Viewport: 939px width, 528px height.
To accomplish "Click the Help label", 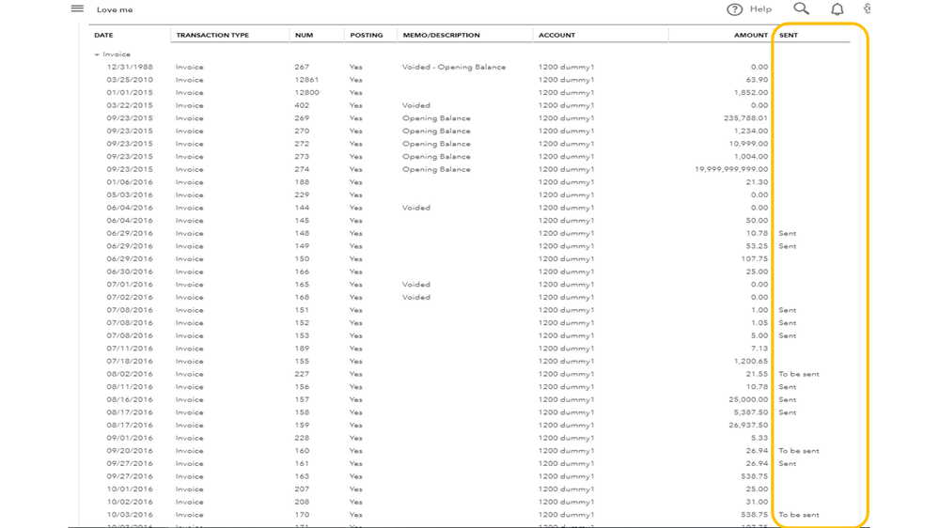I will (760, 9).
